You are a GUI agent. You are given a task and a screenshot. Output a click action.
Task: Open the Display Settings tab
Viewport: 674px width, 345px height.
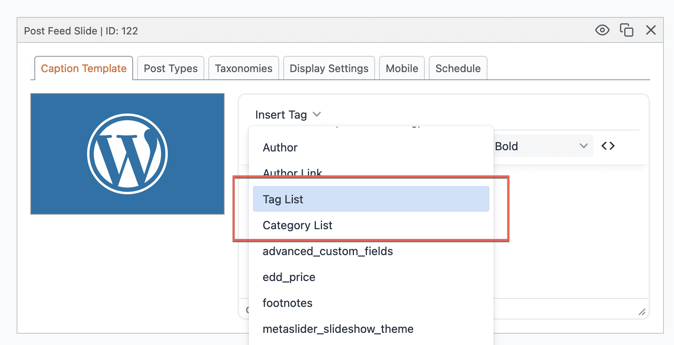[x=329, y=68]
